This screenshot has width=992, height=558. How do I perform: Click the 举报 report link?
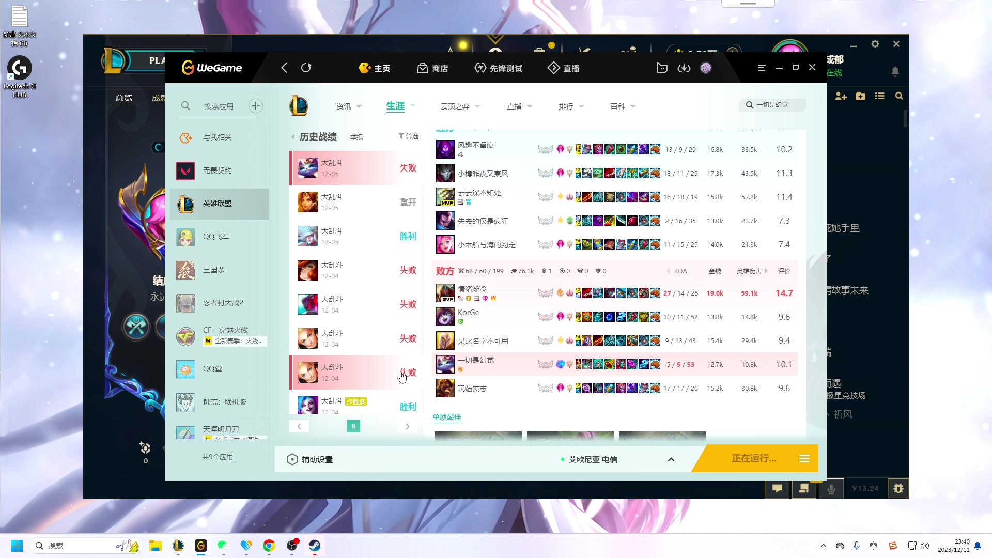pyautogui.click(x=357, y=137)
